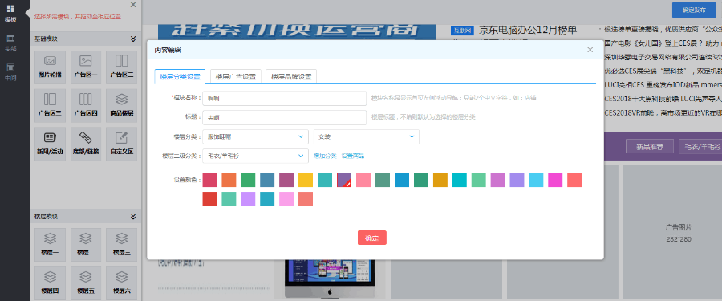Switch to 楼层广告设置 tab
The width and height of the screenshot is (722, 301).
click(x=236, y=77)
